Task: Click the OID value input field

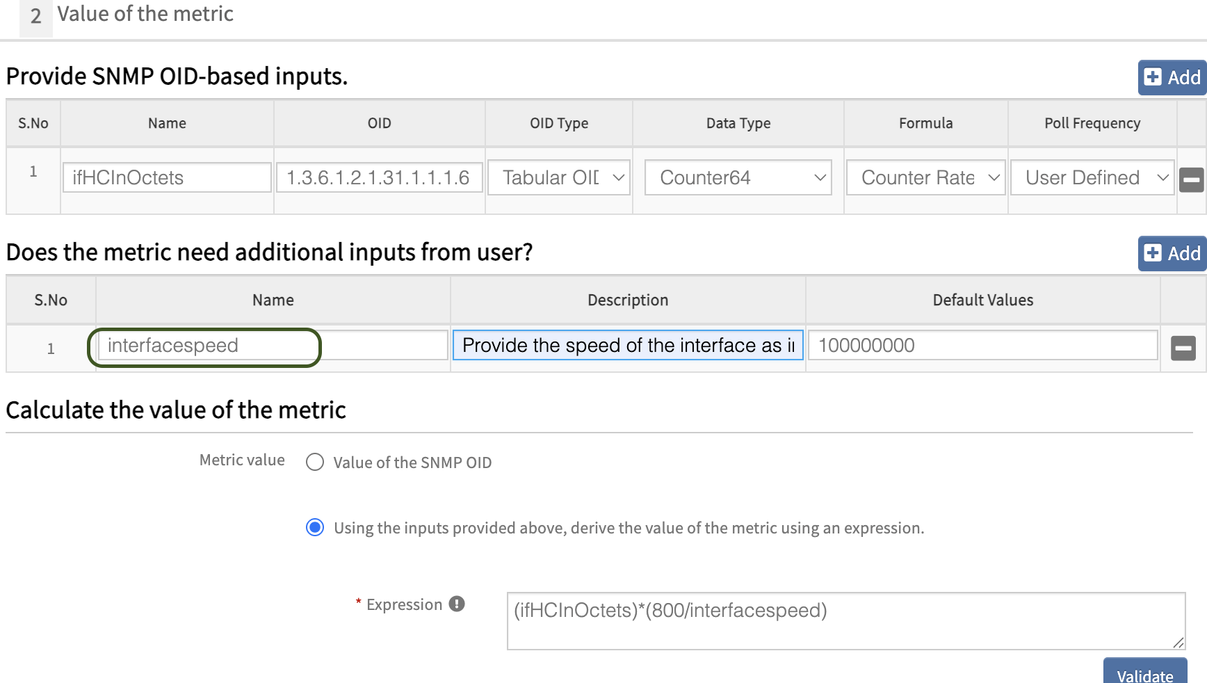Action: (x=379, y=178)
